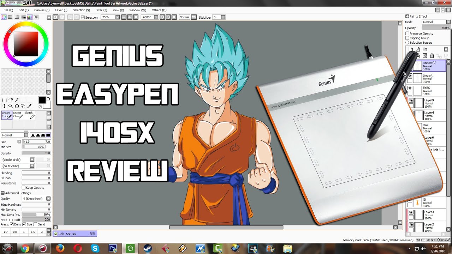The width and height of the screenshot is (452, 254).
Task: Open the rotation angle +000° dropdown
Action: point(156,17)
